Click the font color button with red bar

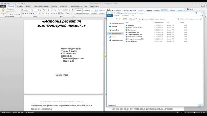pos(47,13)
